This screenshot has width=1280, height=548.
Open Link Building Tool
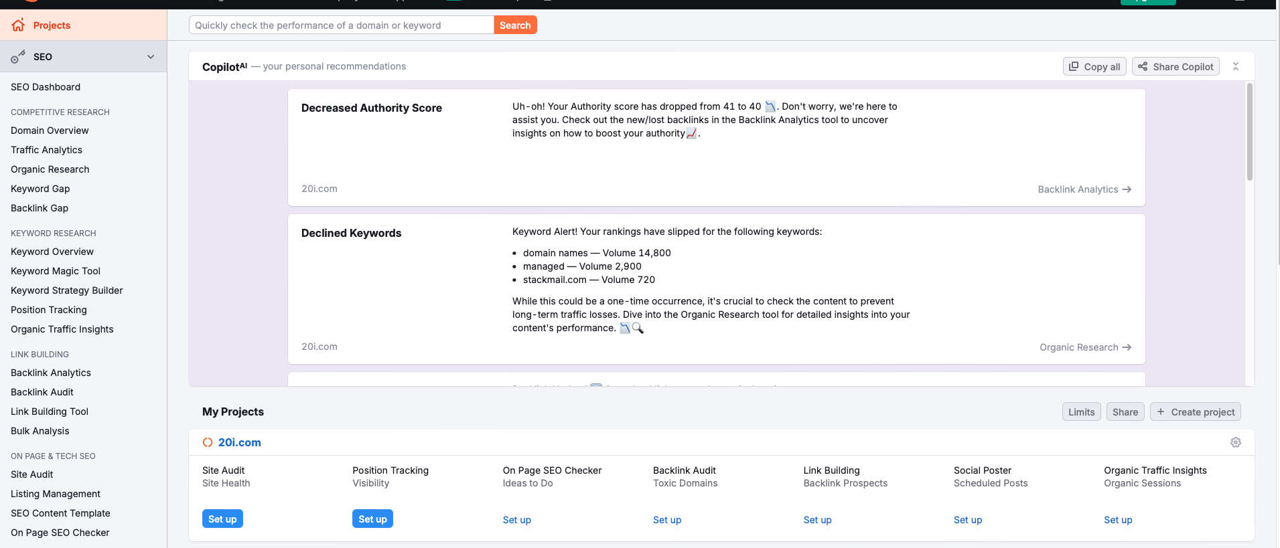(x=50, y=412)
